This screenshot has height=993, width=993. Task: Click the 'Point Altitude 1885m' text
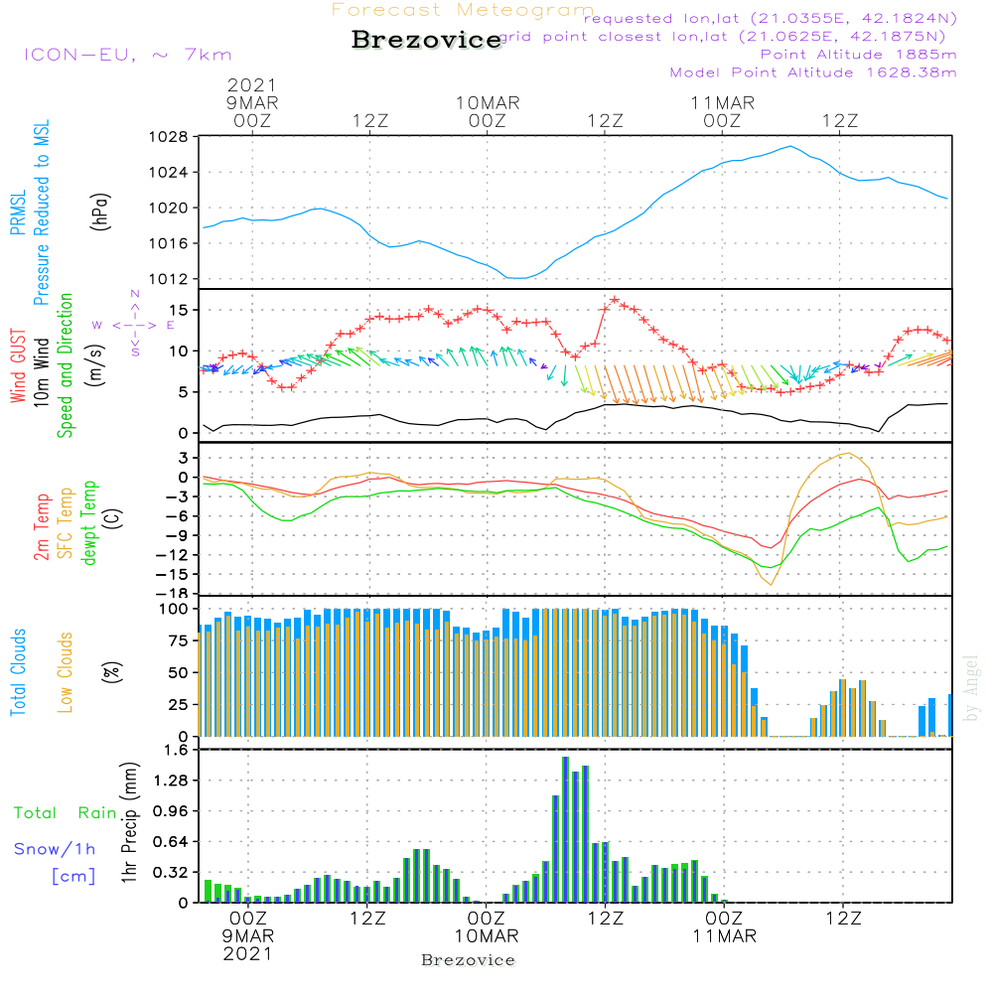click(x=858, y=55)
